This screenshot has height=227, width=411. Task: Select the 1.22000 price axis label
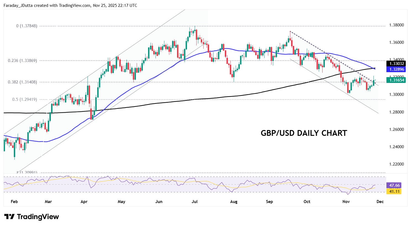click(396, 164)
